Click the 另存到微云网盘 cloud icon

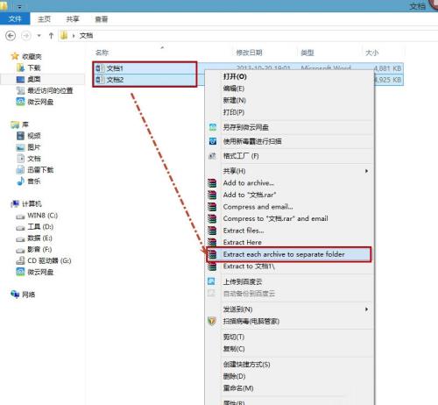click(213, 127)
